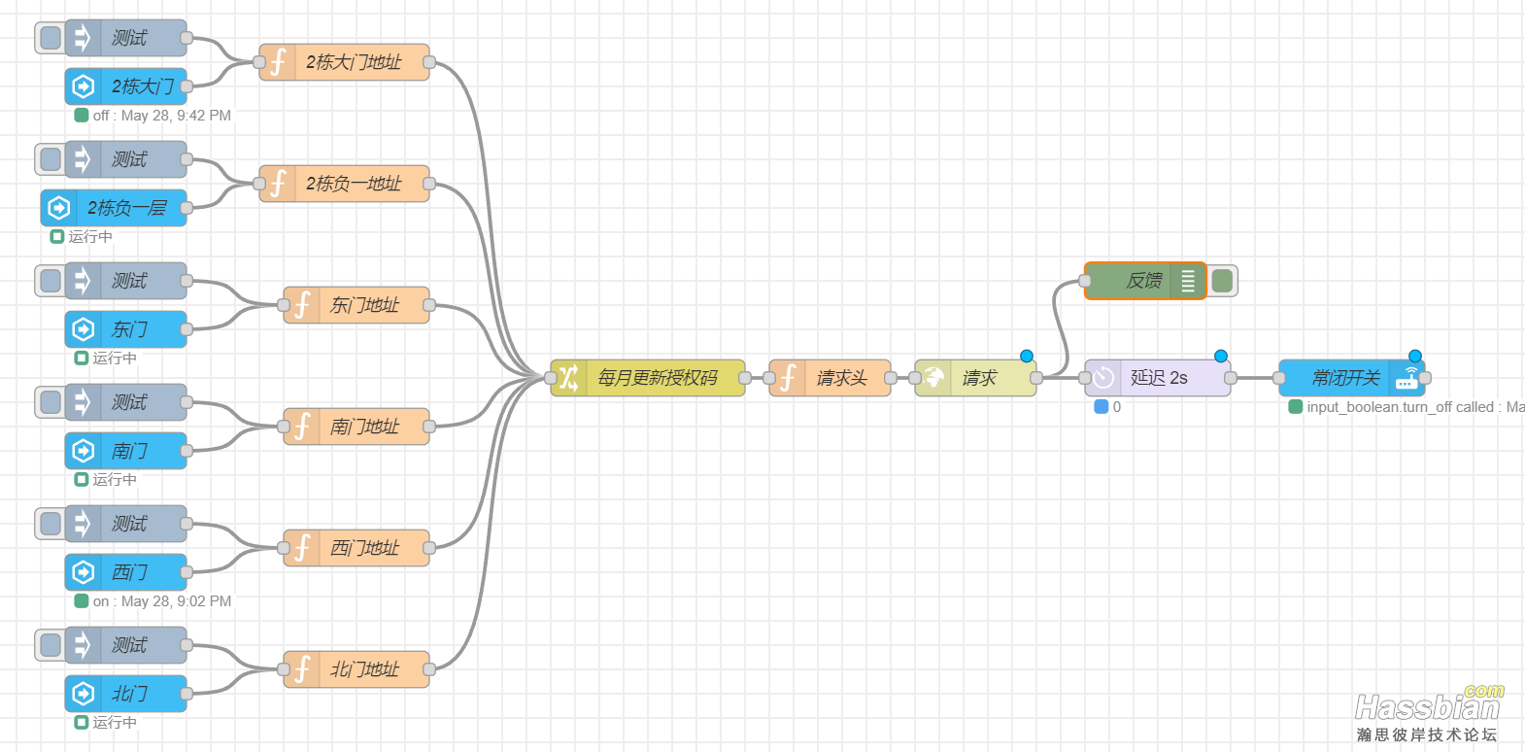Select the 延迟 2s node label
The image size is (1525, 752).
pos(1159,378)
